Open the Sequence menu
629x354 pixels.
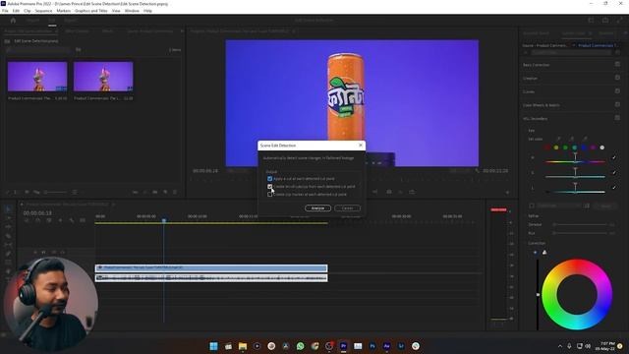pyautogui.click(x=43, y=11)
